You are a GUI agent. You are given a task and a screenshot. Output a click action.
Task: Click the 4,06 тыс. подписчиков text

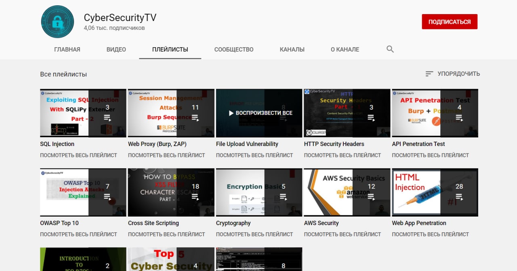(x=114, y=28)
